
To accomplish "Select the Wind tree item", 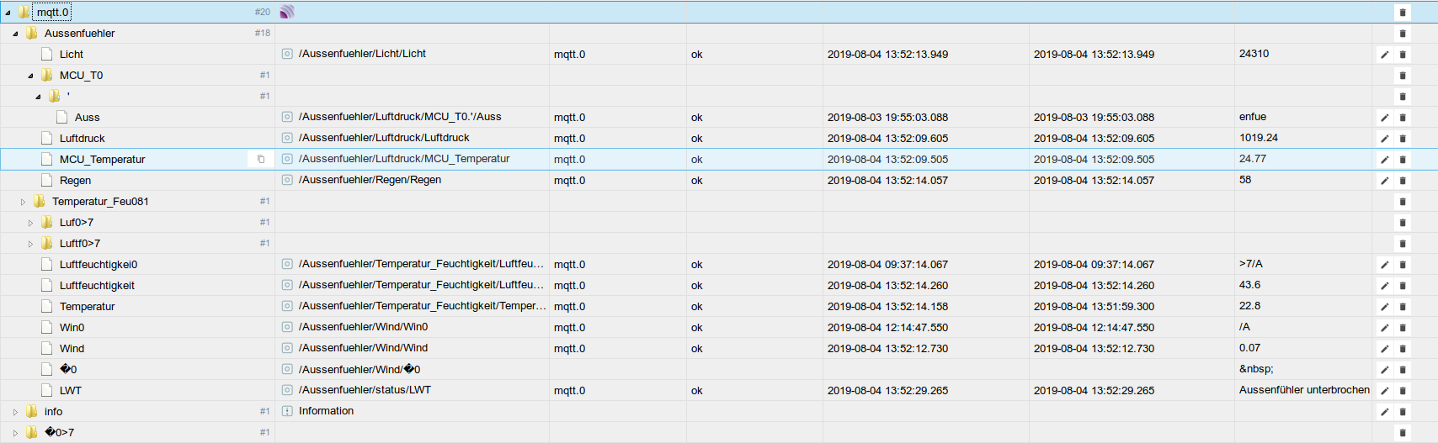I will pos(72,349).
